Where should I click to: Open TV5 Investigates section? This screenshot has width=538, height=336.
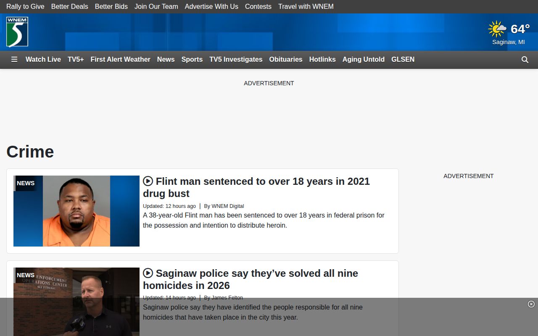pyautogui.click(x=236, y=59)
